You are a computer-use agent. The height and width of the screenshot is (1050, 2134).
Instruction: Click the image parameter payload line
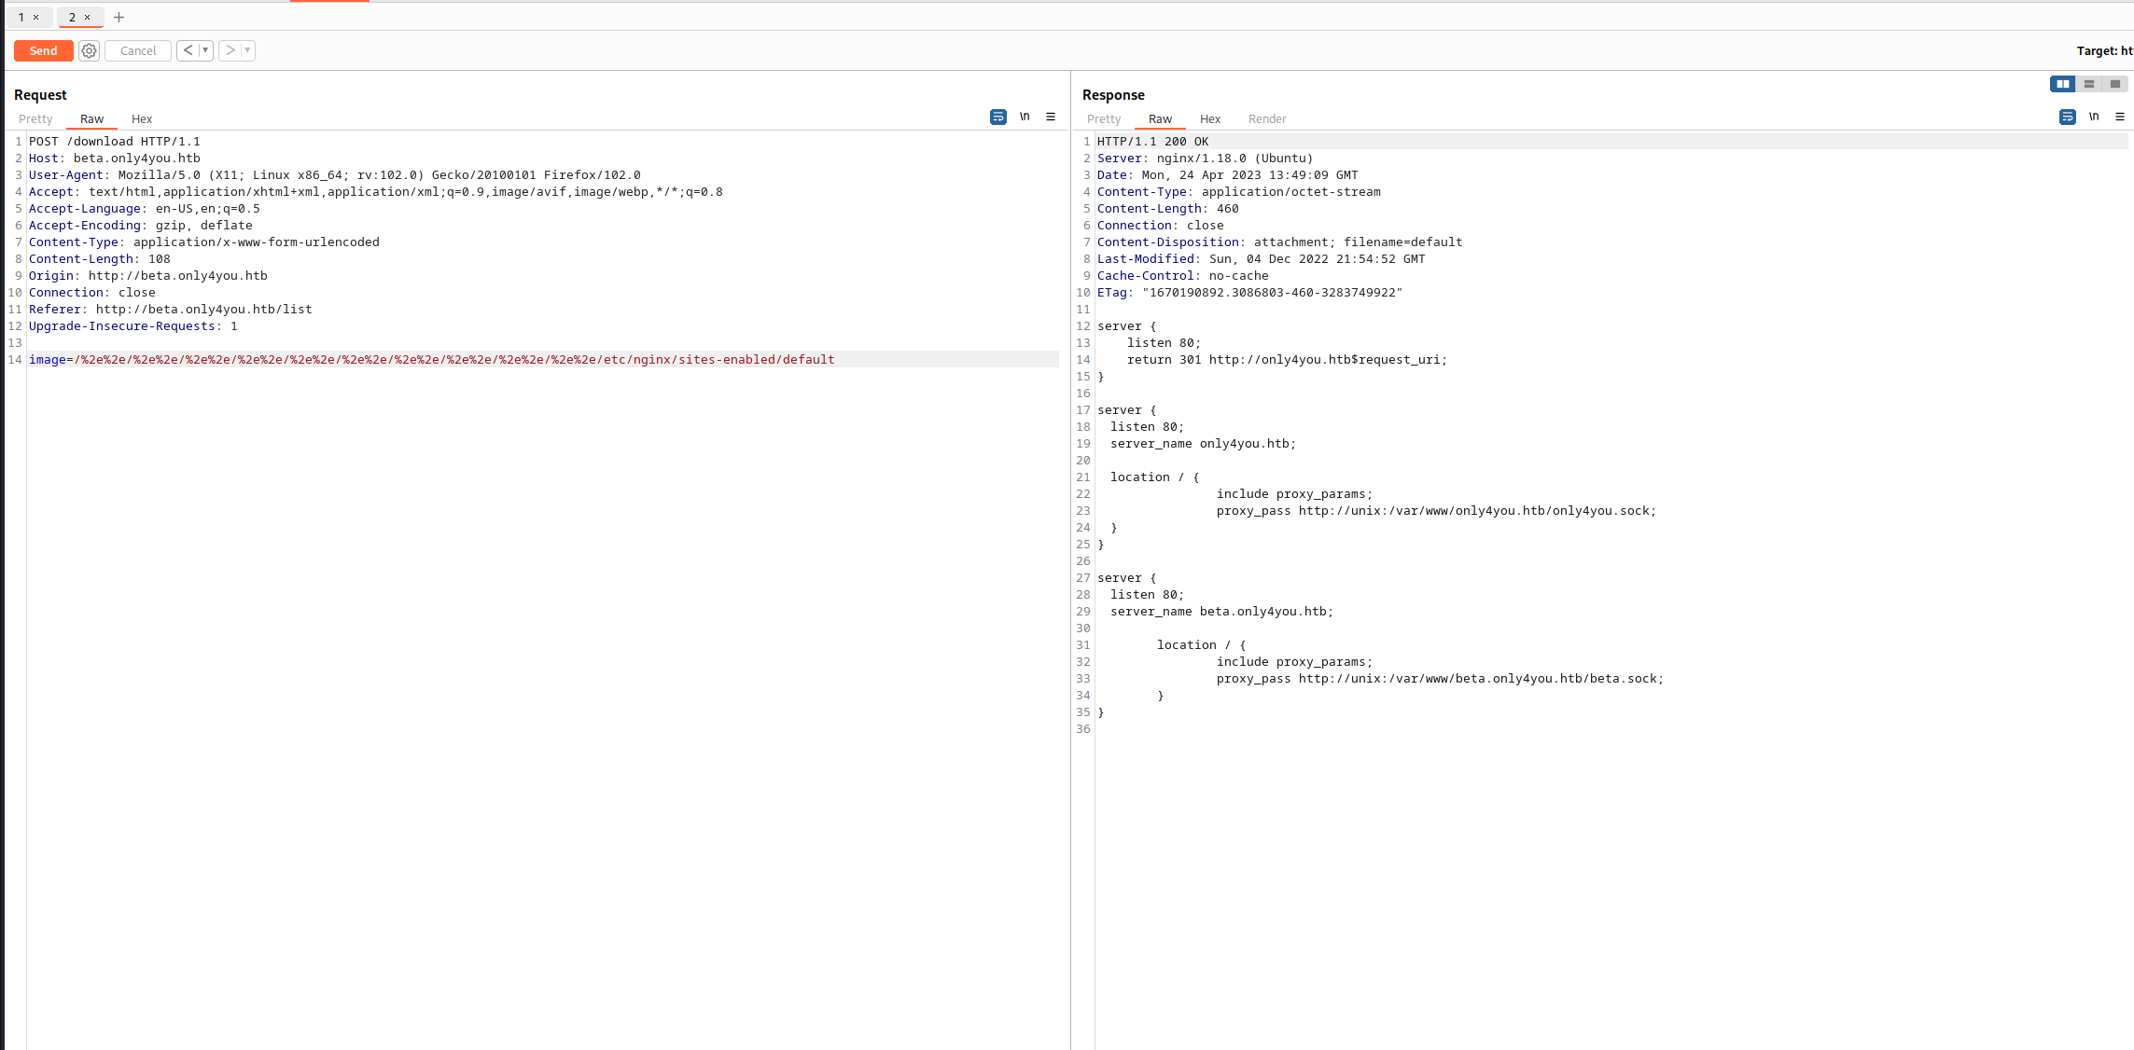pos(431,359)
